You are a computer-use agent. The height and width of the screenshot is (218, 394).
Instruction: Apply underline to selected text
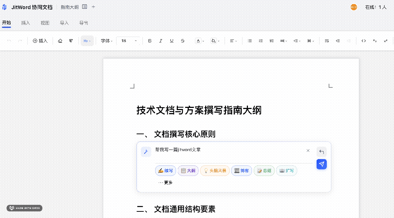click(172, 41)
